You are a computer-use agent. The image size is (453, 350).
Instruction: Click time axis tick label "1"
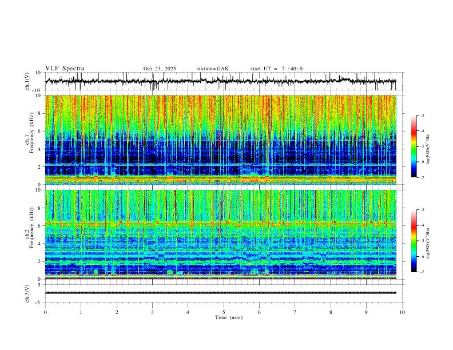[x=81, y=312]
